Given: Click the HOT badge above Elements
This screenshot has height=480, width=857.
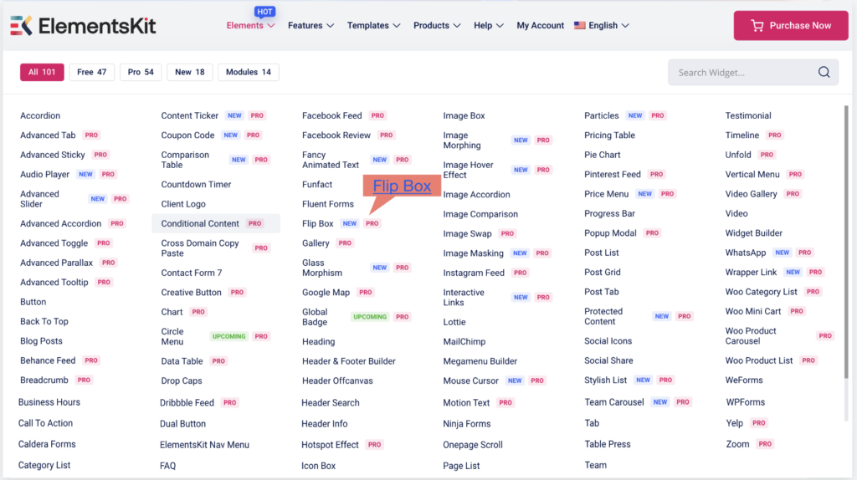Looking at the screenshot, I should coord(264,12).
